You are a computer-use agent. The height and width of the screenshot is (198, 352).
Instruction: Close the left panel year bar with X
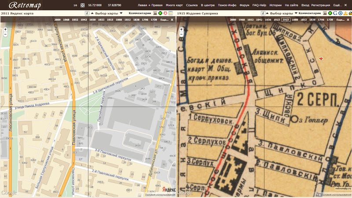click(172, 20)
